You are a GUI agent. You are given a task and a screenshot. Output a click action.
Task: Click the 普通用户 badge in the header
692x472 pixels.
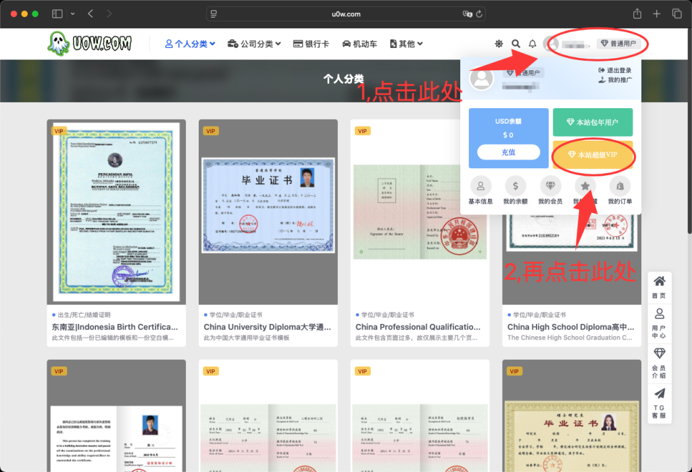[x=618, y=43]
